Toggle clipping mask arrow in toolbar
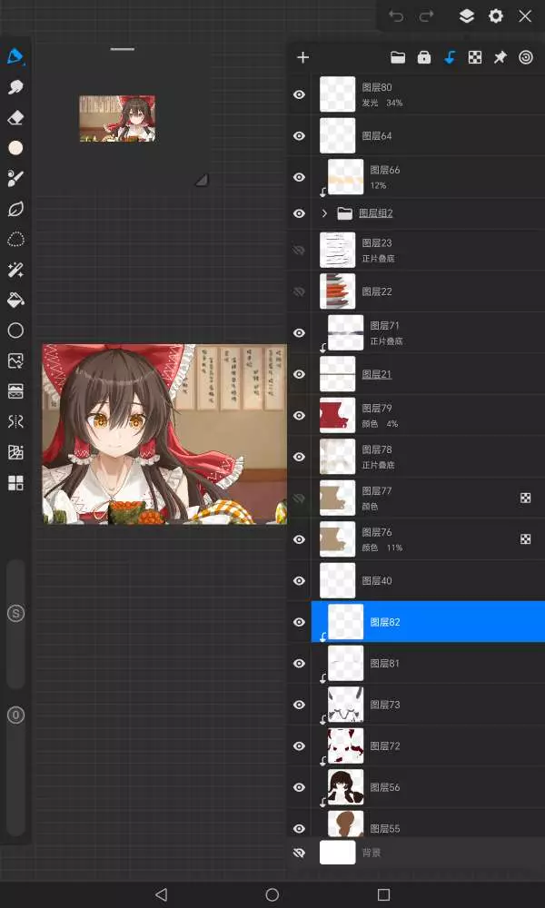 point(450,57)
